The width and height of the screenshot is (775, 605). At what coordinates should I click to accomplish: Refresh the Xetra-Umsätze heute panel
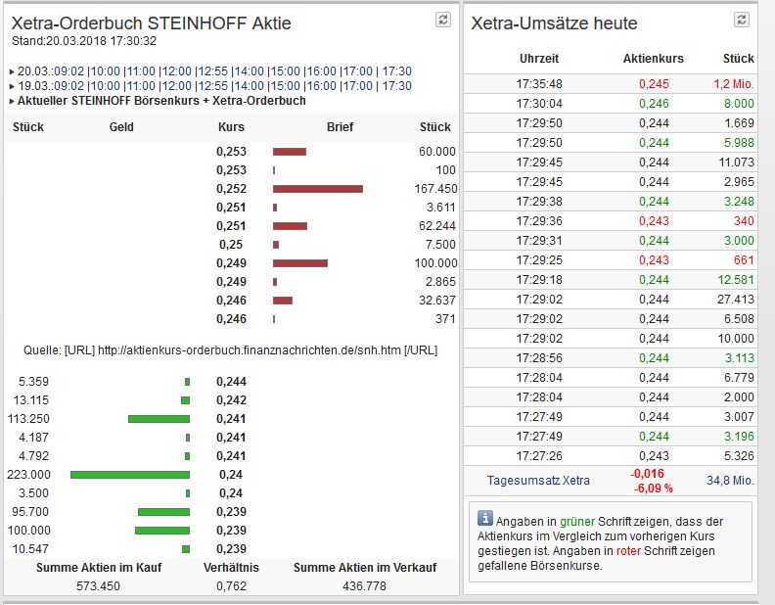tap(742, 20)
